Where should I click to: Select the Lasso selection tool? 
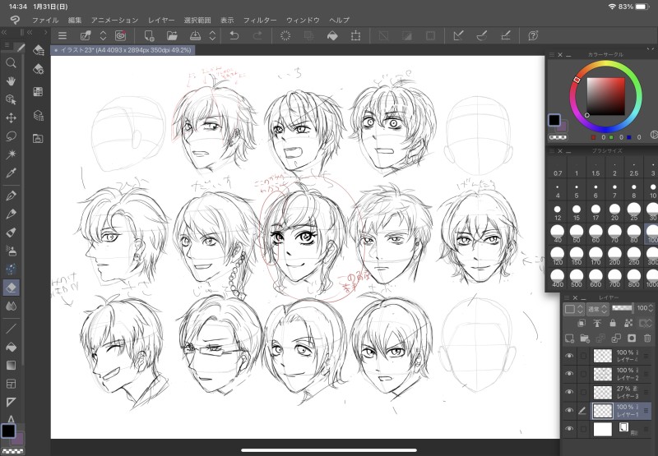click(11, 136)
